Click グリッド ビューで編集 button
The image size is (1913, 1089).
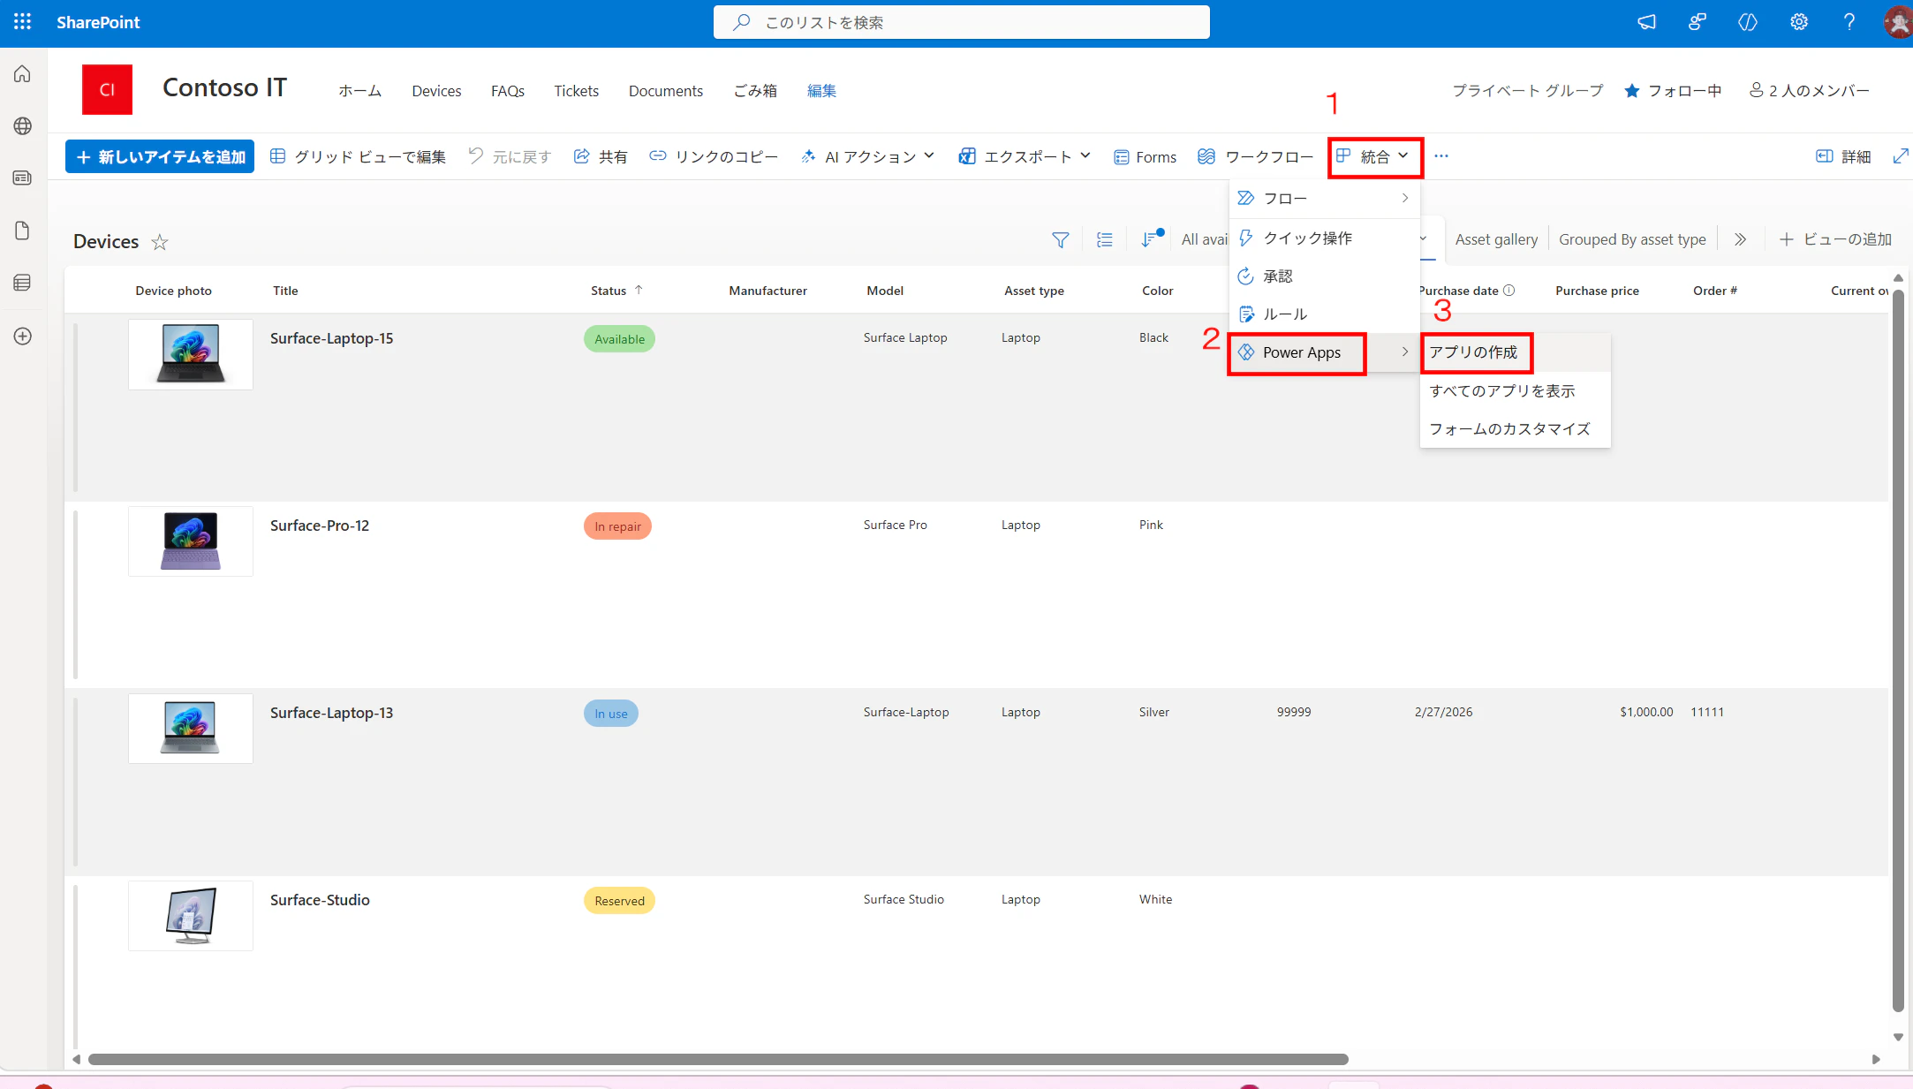[358, 156]
